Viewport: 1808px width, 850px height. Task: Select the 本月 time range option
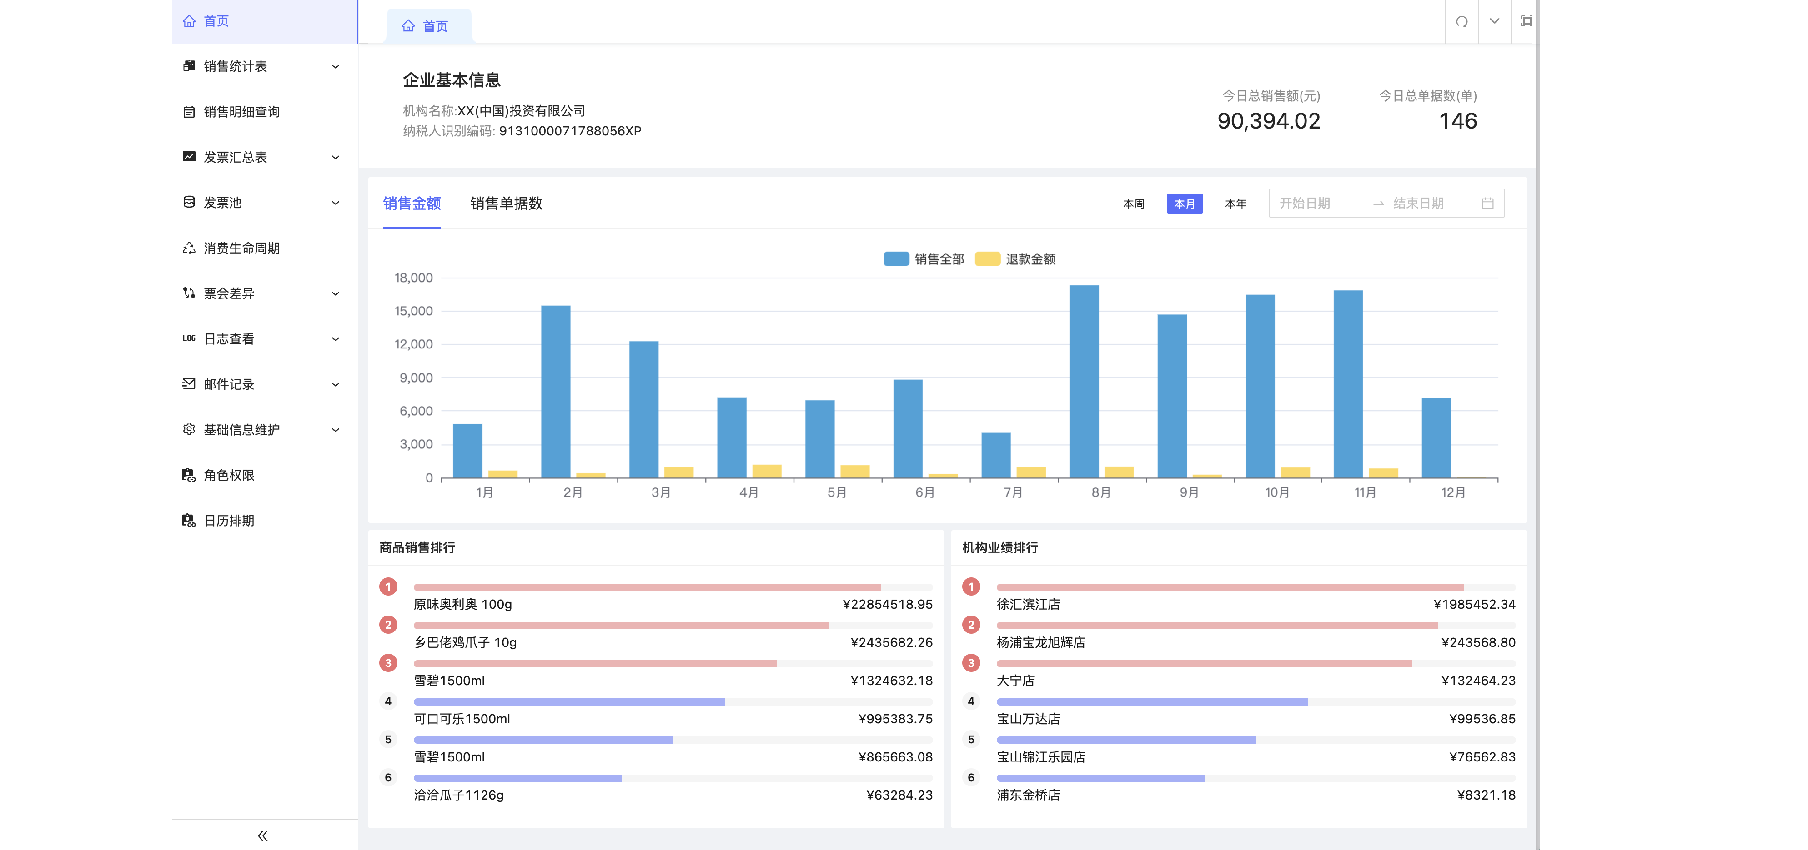tap(1184, 204)
